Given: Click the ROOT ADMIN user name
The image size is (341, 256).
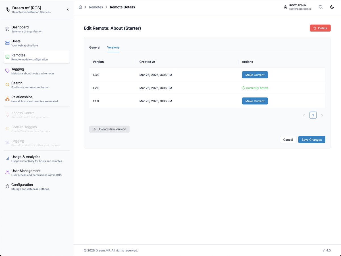Looking at the screenshot, I should [x=298, y=5].
